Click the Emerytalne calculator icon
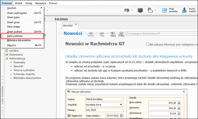This screenshot has height=119, width=198. (x=179, y=103)
